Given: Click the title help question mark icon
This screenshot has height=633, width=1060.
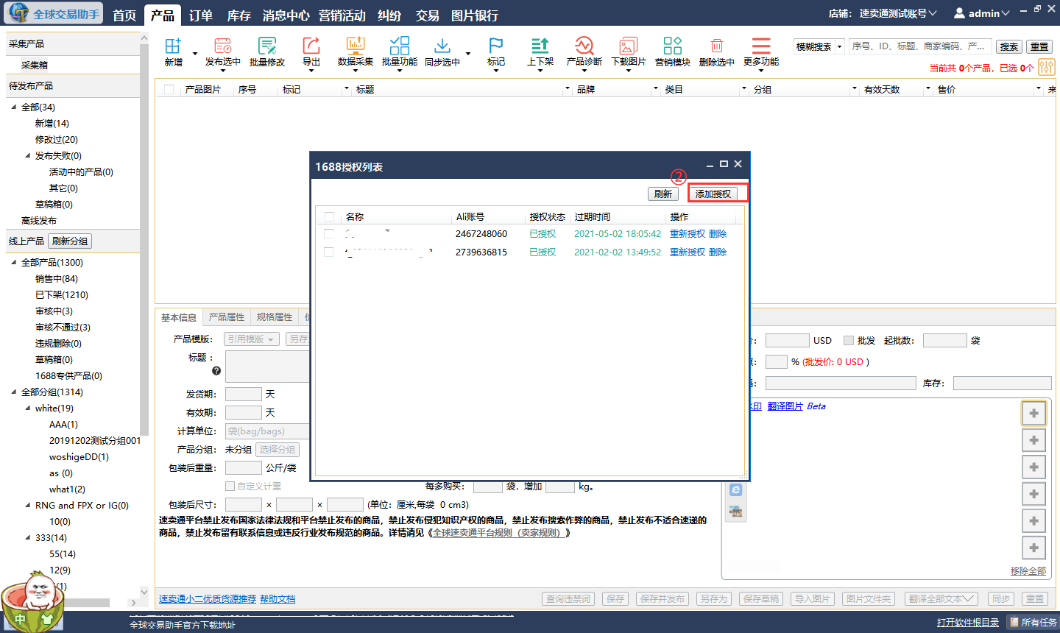Looking at the screenshot, I should 216,371.
